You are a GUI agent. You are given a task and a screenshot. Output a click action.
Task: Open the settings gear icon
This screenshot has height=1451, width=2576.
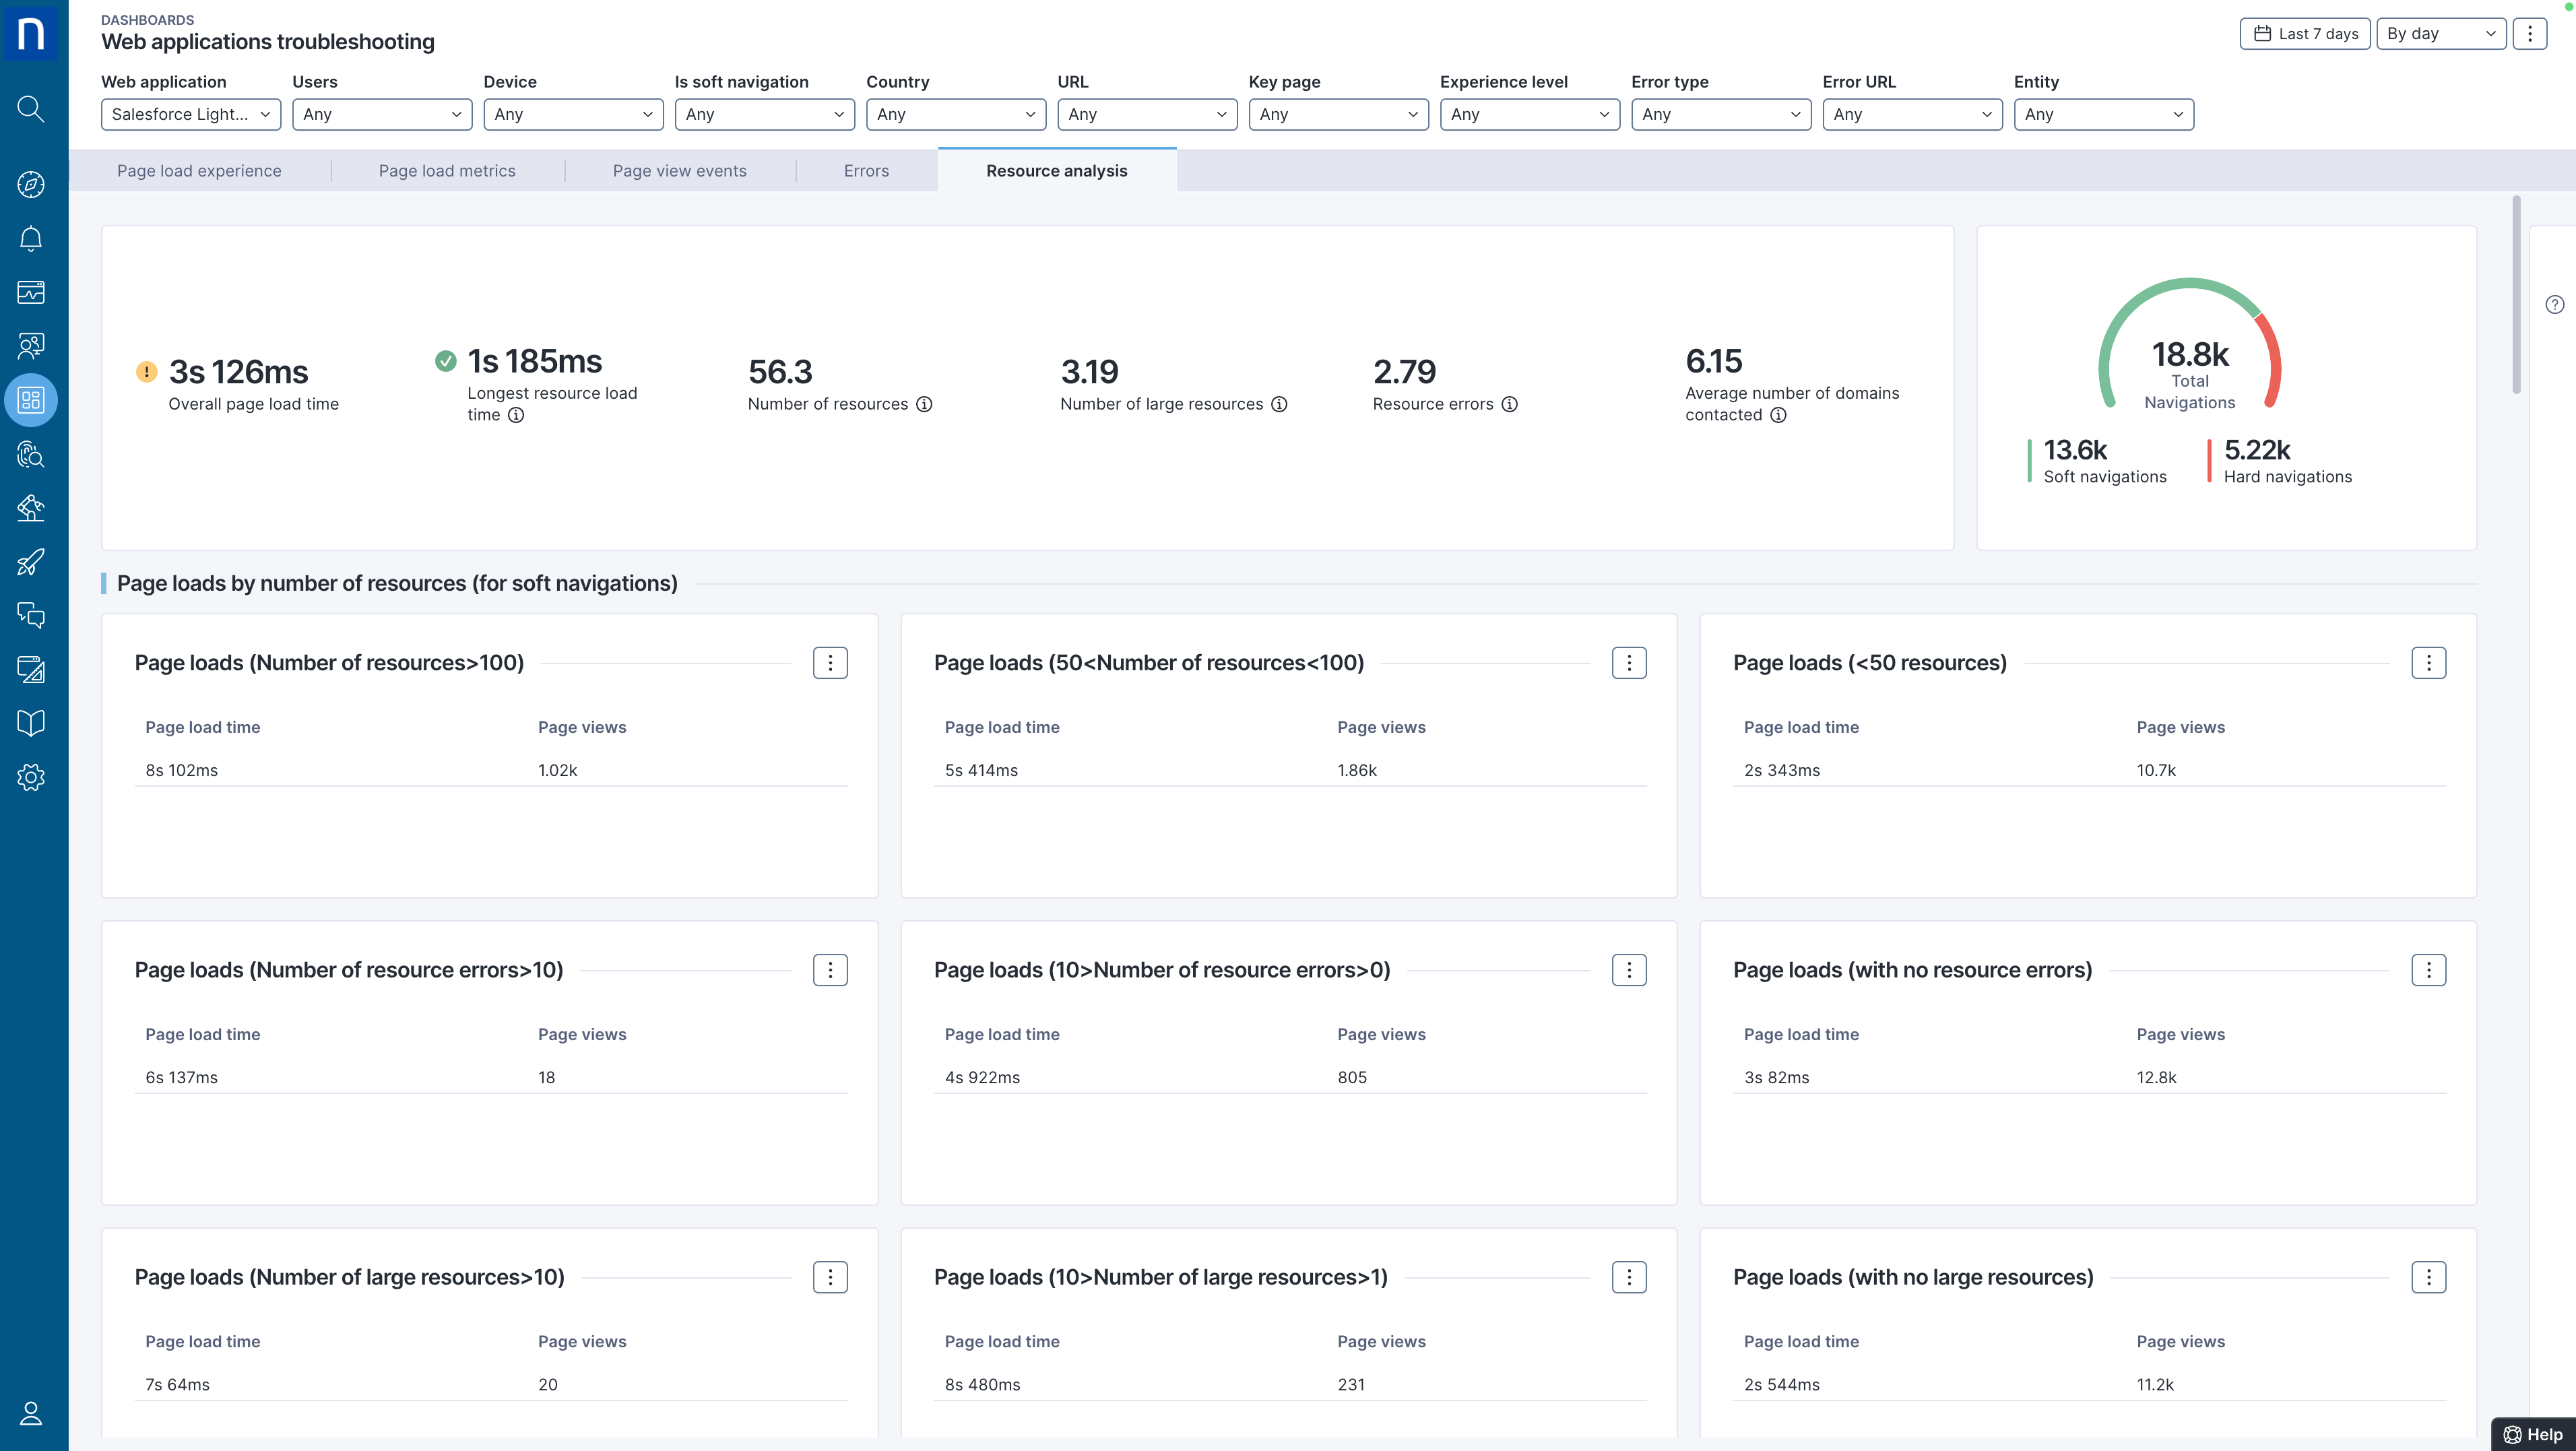point(31,777)
